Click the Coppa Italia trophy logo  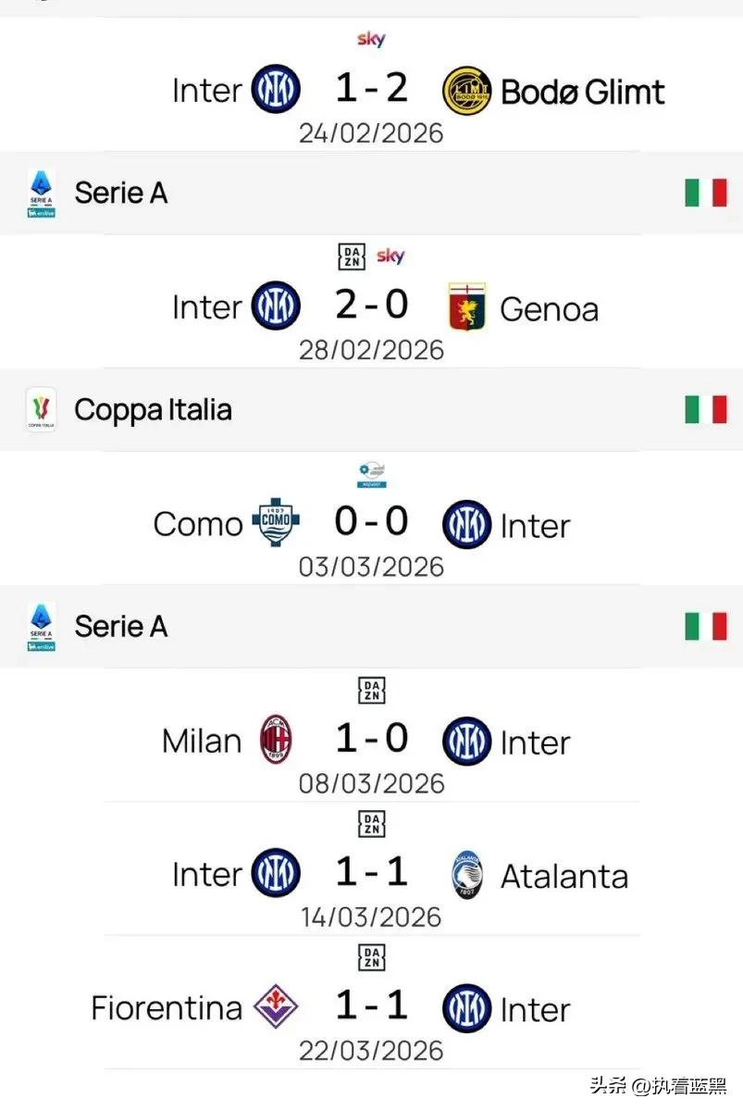click(42, 409)
